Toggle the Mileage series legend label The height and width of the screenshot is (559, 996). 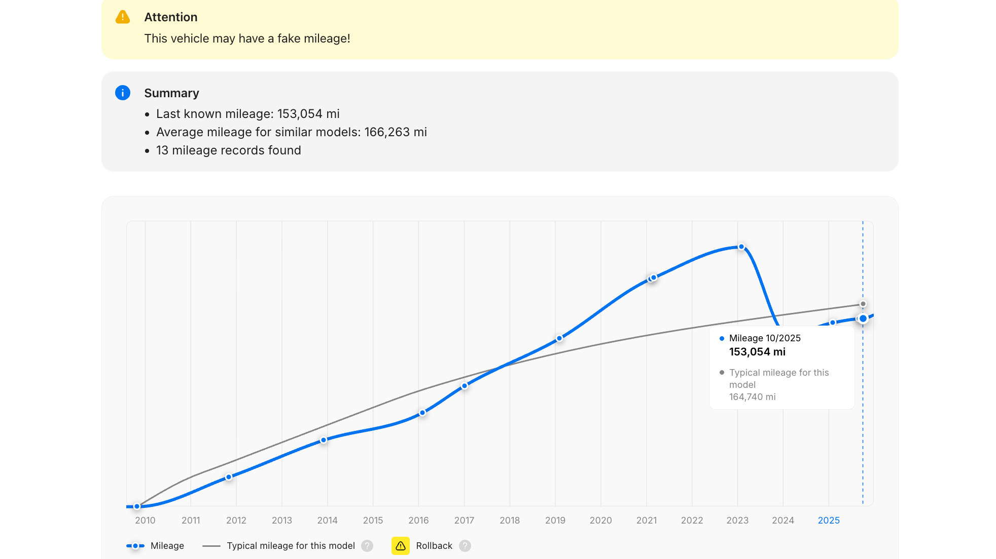click(x=167, y=546)
